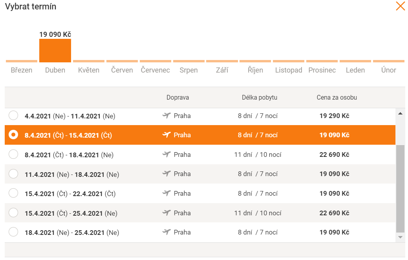Click the Délka pobytu column header
The width and height of the screenshot is (408, 260).
click(260, 98)
